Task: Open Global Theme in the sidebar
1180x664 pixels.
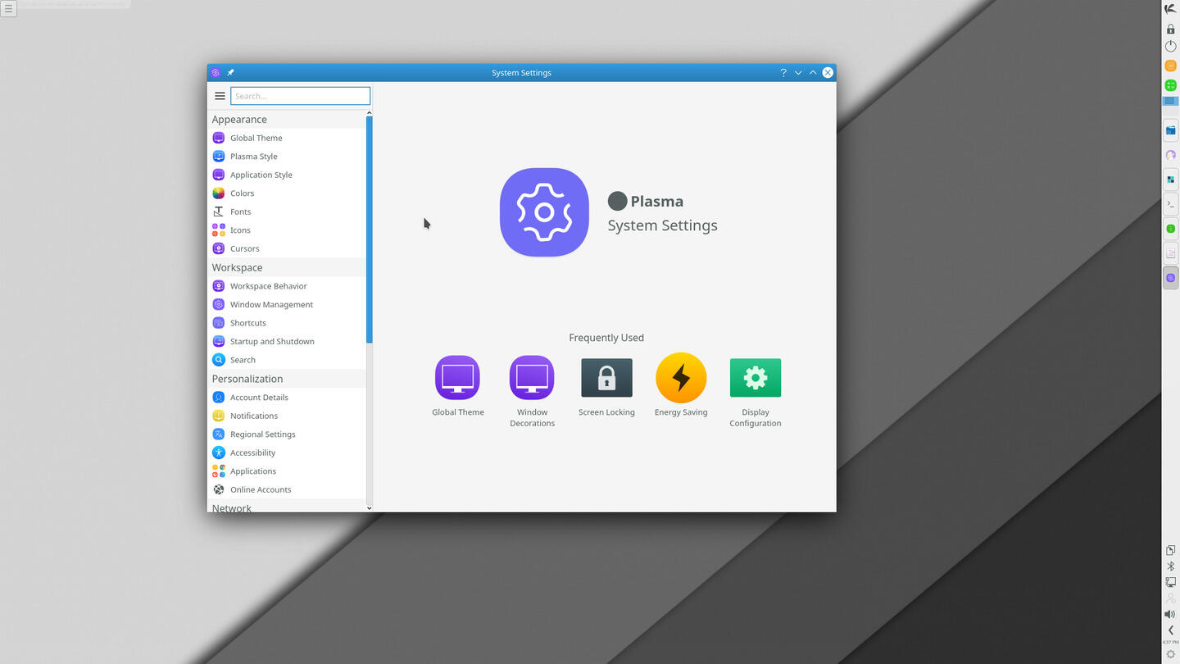Action: tap(286, 138)
